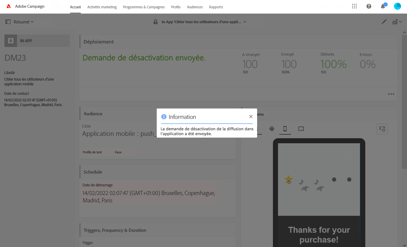Image resolution: width=407 pixels, height=247 pixels.
Task: Open the Rapports menu
Action: click(x=216, y=7)
